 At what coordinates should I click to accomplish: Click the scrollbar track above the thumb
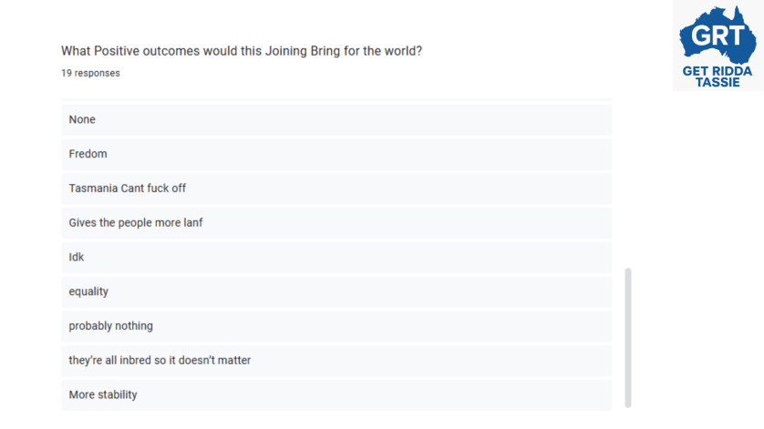[627, 182]
